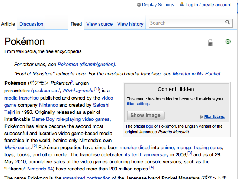This screenshot has height=179, width=238.
Task: Click footnote reference [4]
Action: [x=152, y=167]
